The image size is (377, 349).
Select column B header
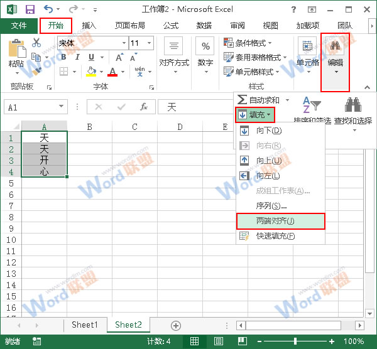point(89,126)
